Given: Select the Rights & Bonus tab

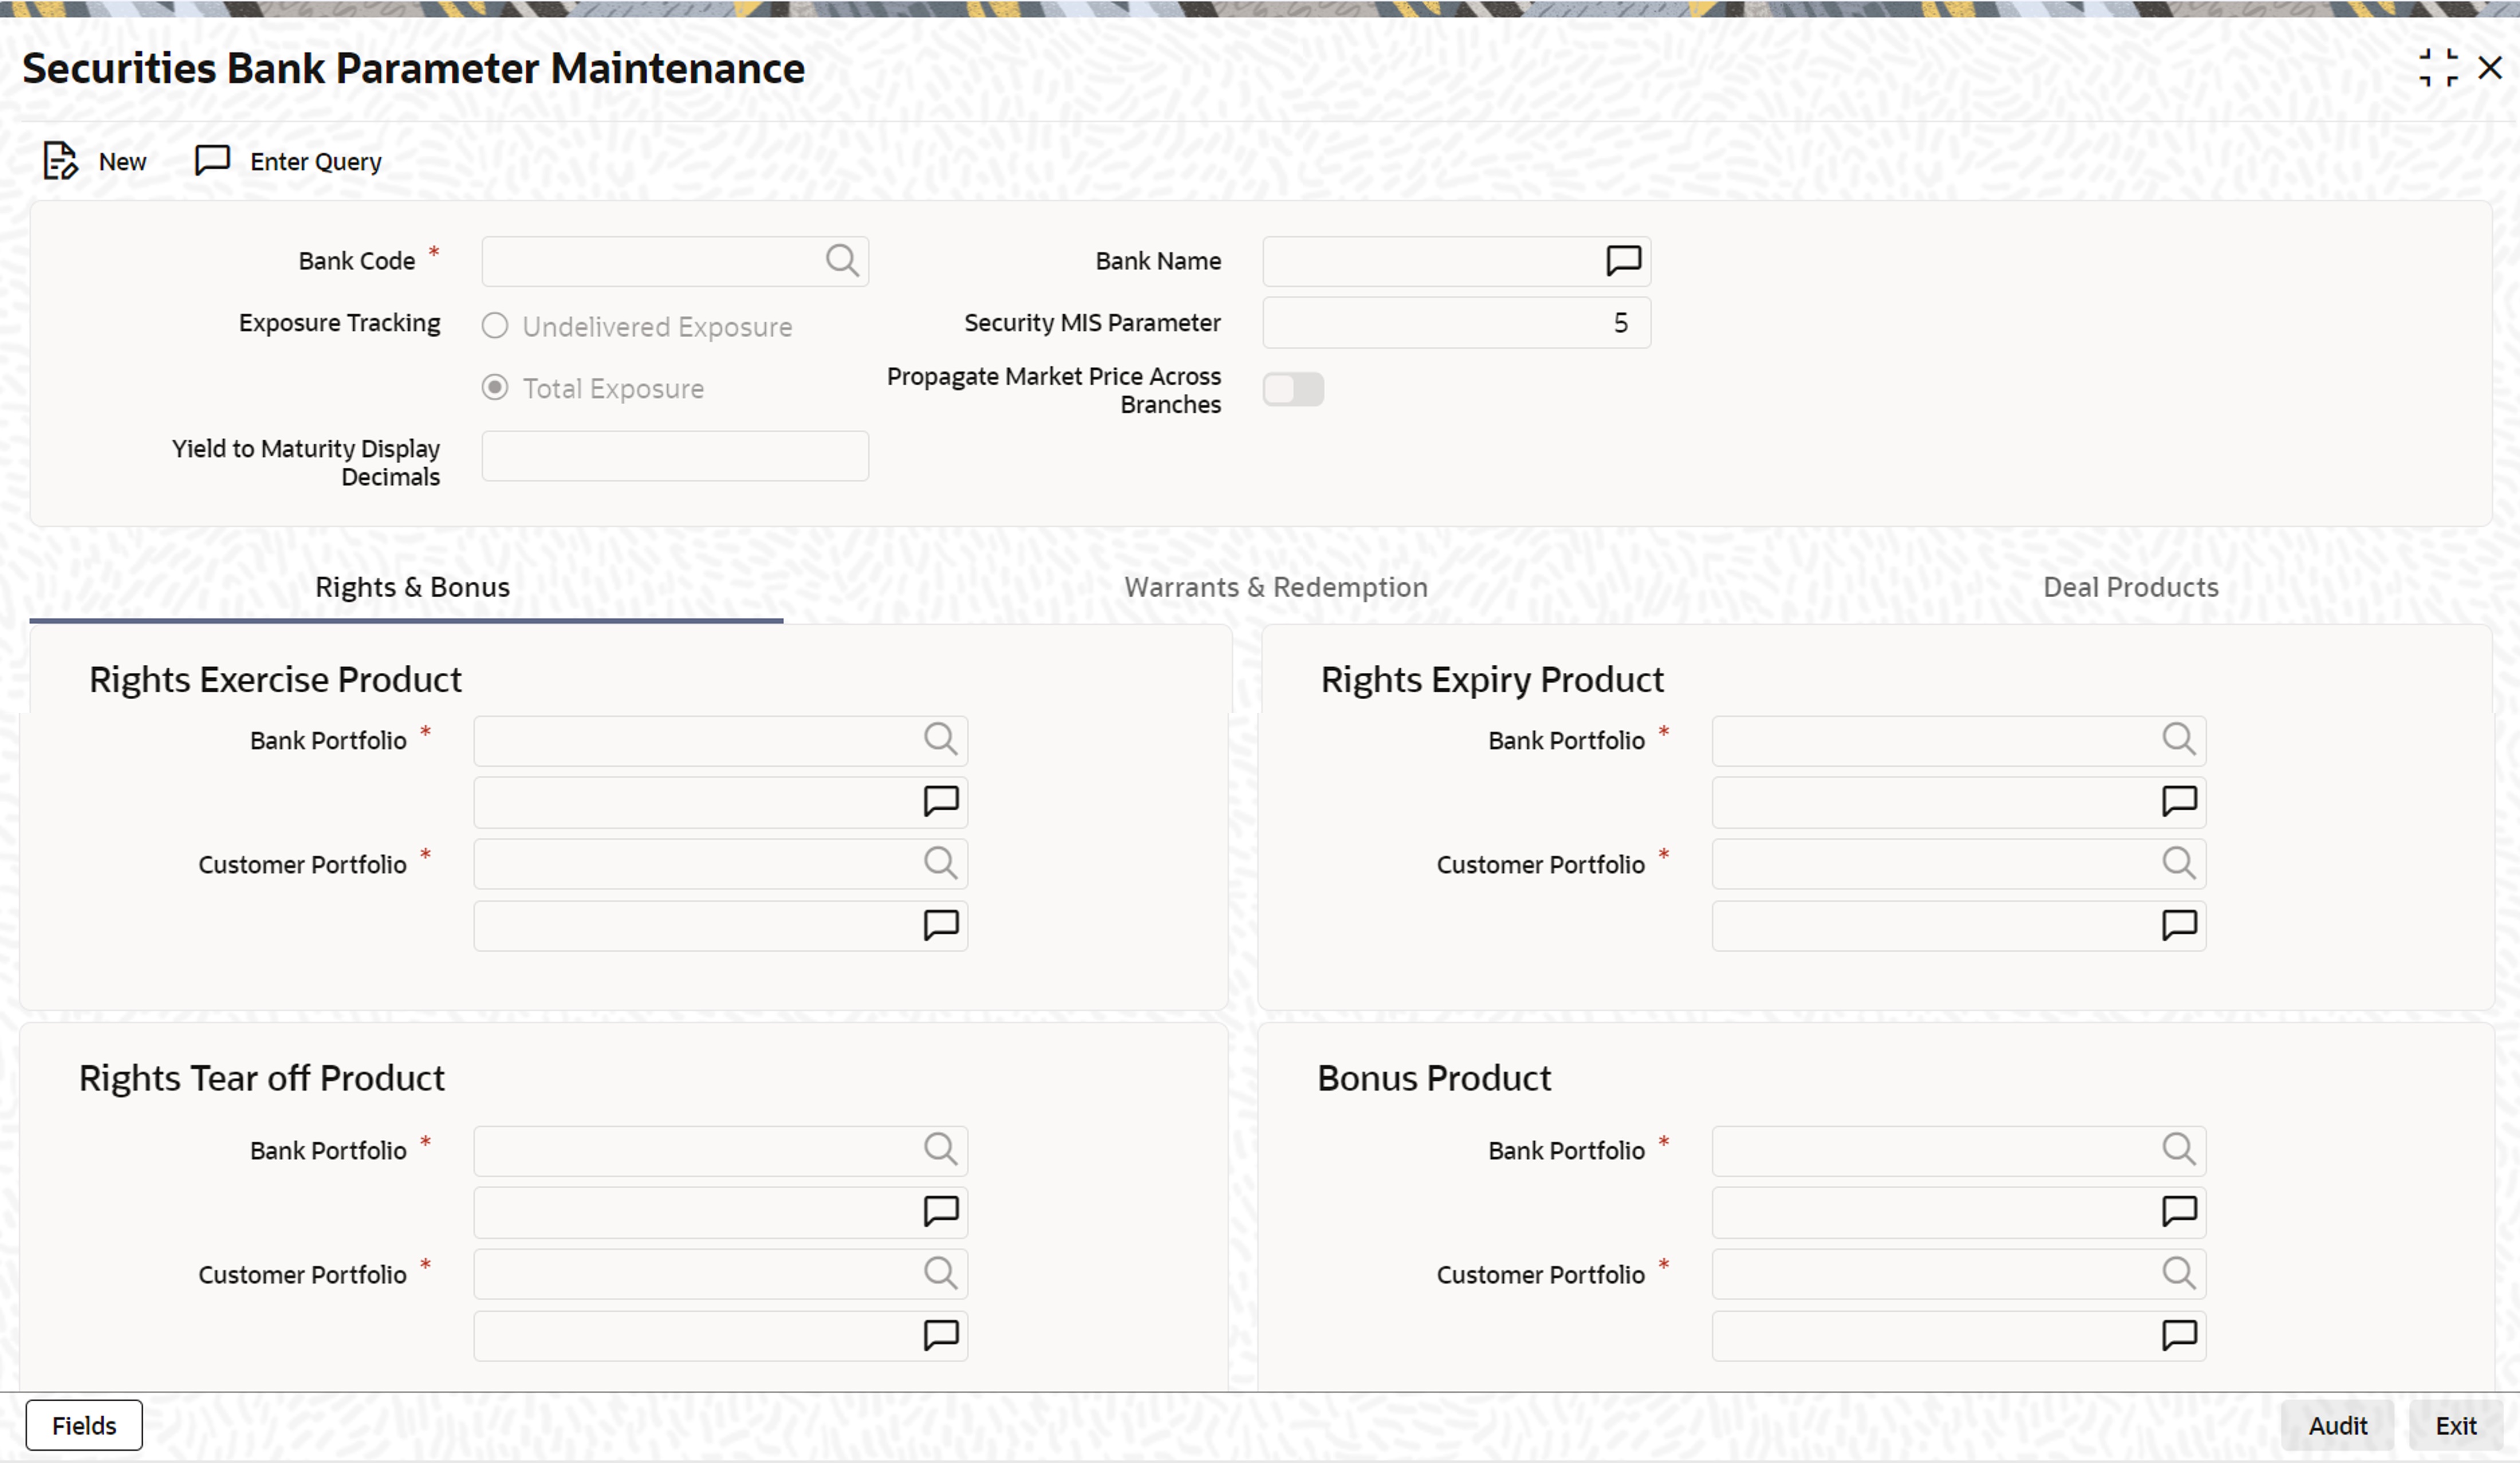Looking at the screenshot, I should point(412,587).
